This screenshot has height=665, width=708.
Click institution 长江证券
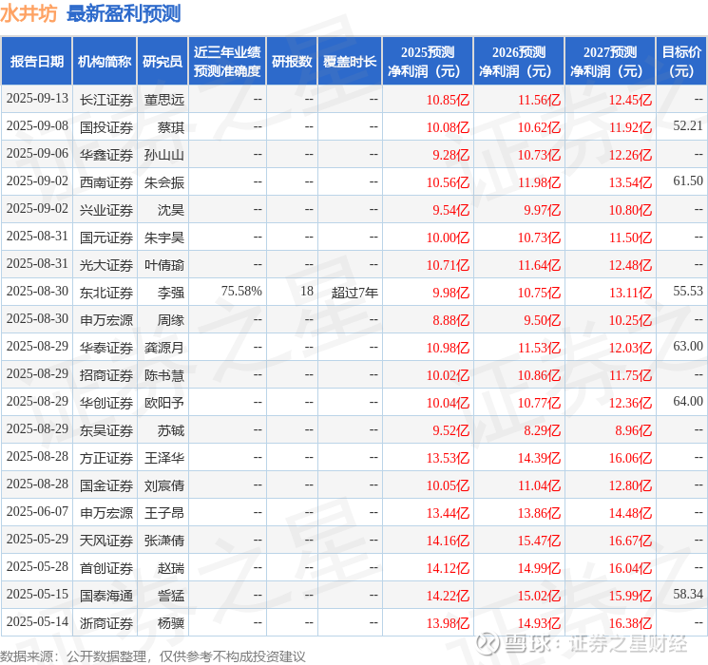point(106,100)
